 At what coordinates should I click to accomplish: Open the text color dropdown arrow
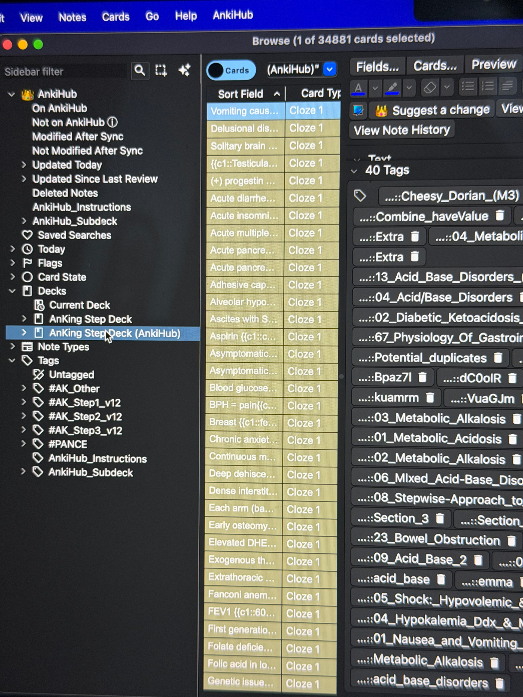(375, 88)
